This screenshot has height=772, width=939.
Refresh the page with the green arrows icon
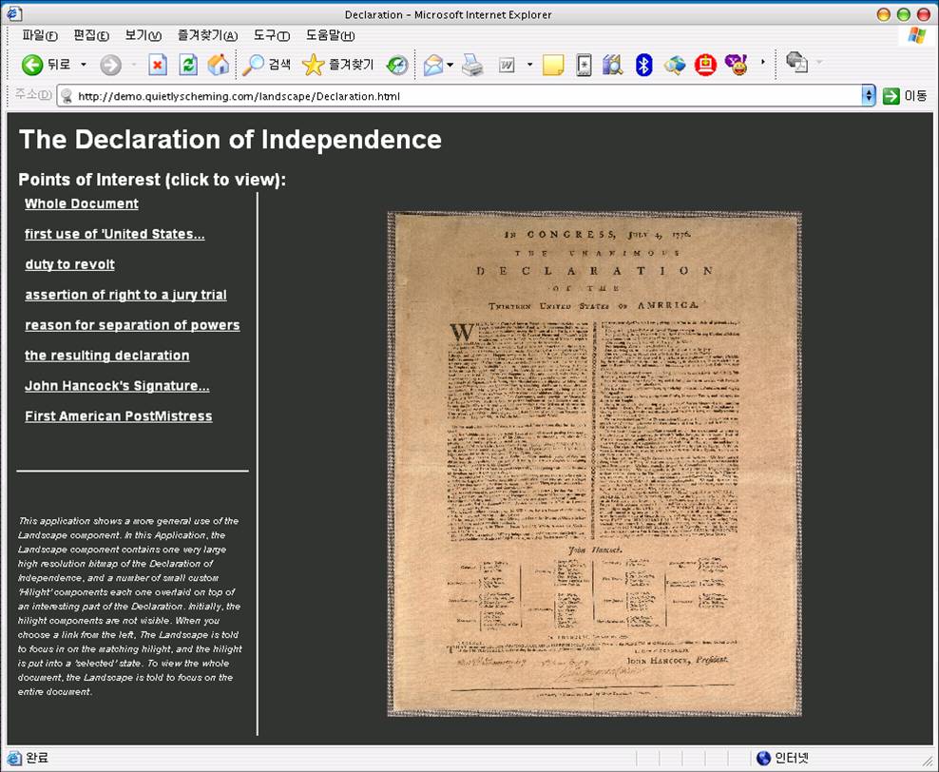click(188, 65)
